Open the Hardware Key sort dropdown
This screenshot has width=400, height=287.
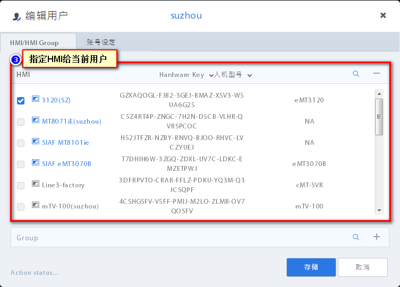point(211,75)
